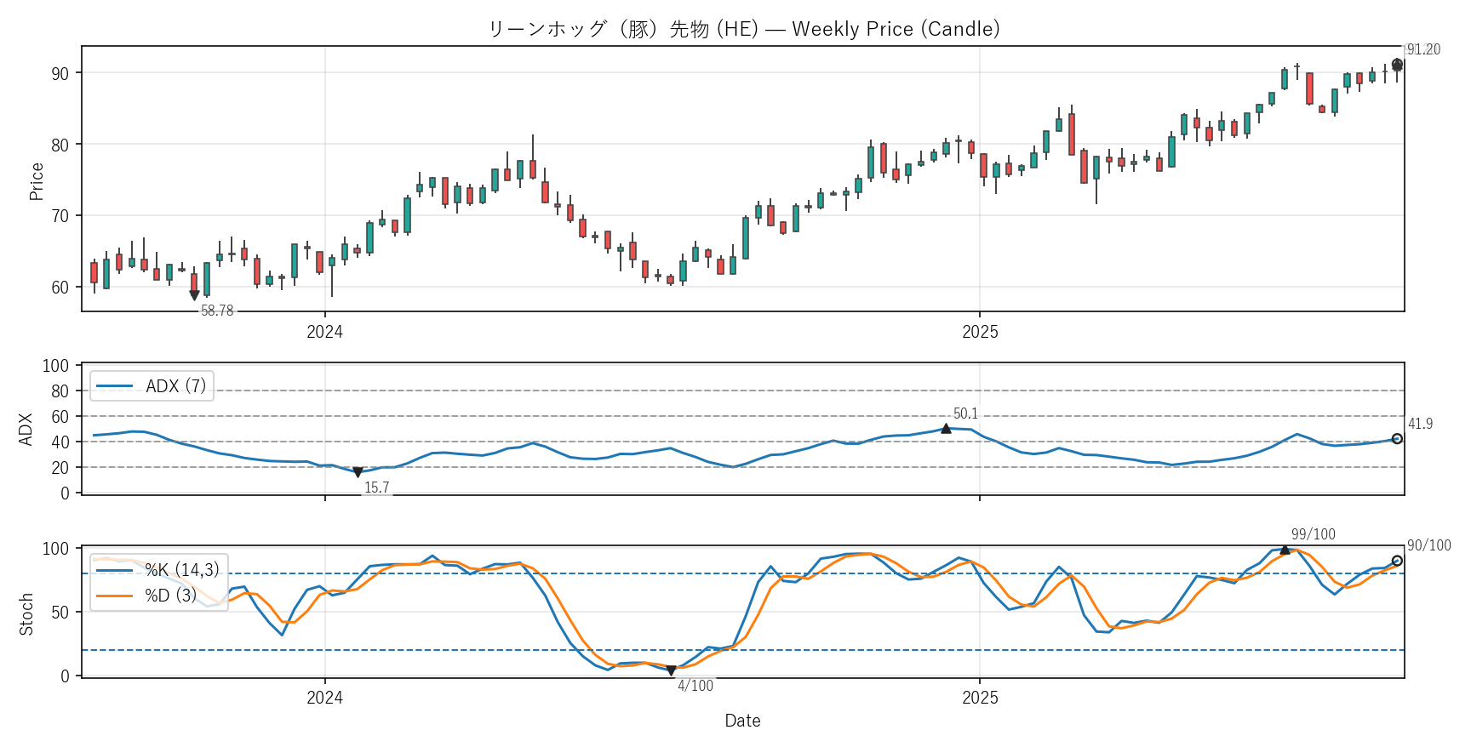This screenshot has width=1471, height=747.
Task: Click the 50 tick on the Stoch axis
Action: [x=60, y=613]
